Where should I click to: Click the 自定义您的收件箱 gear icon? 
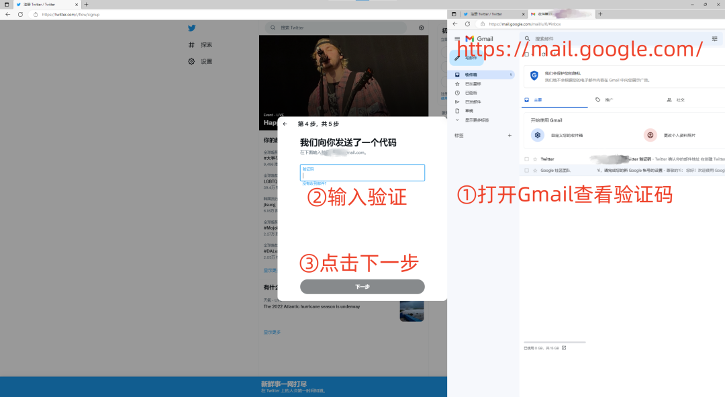pyautogui.click(x=537, y=134)
